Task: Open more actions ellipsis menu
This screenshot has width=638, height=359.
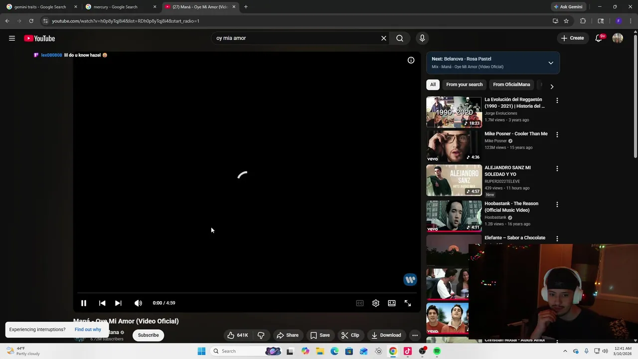Action: 415,335
